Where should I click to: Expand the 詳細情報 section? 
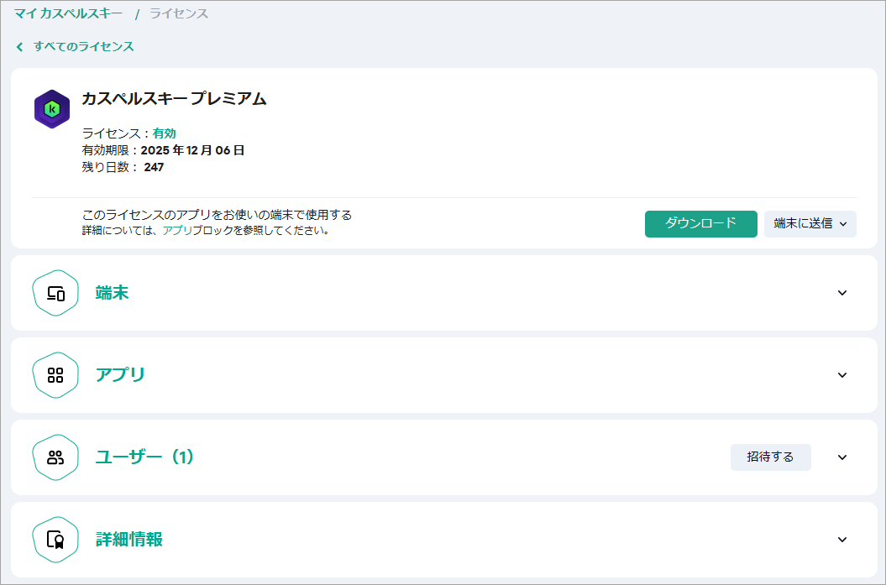pyautogui.click(x=842, y=540)
